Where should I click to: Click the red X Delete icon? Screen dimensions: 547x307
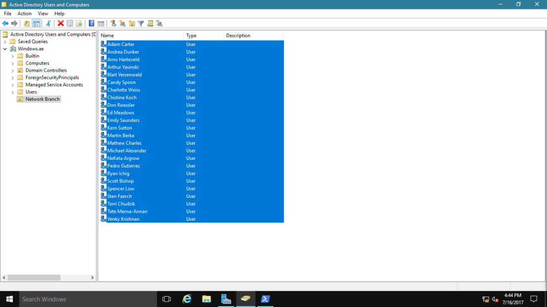click(x=61, y=23)
